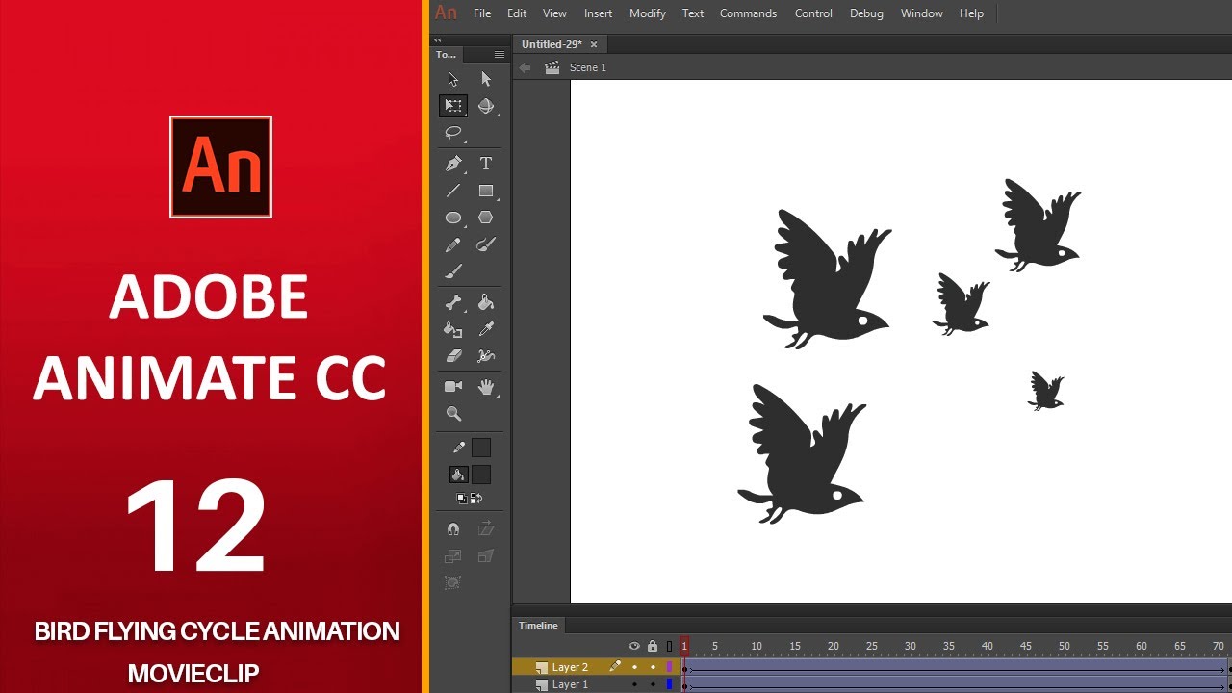Select the Camera tool
This screenshot has width=1232, height=693.
453,386
